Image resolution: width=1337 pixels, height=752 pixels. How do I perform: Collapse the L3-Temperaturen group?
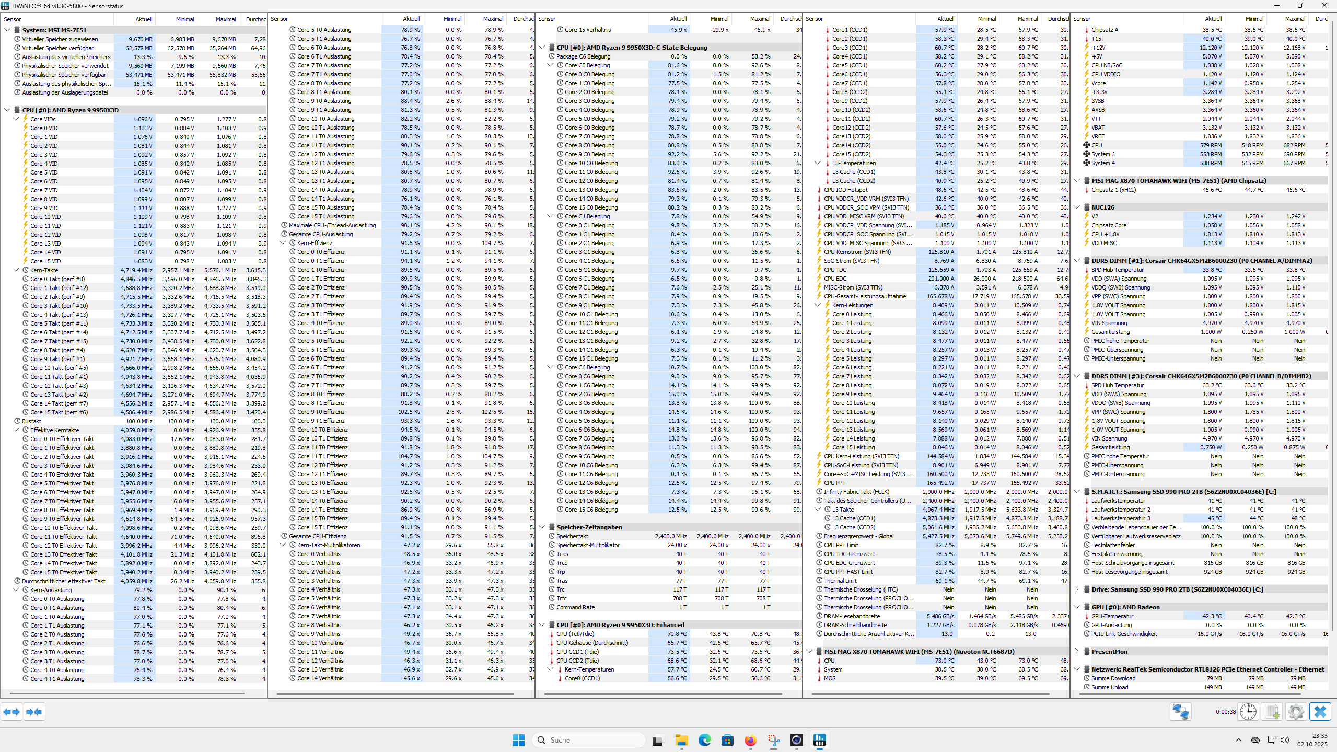pos(817,163)
